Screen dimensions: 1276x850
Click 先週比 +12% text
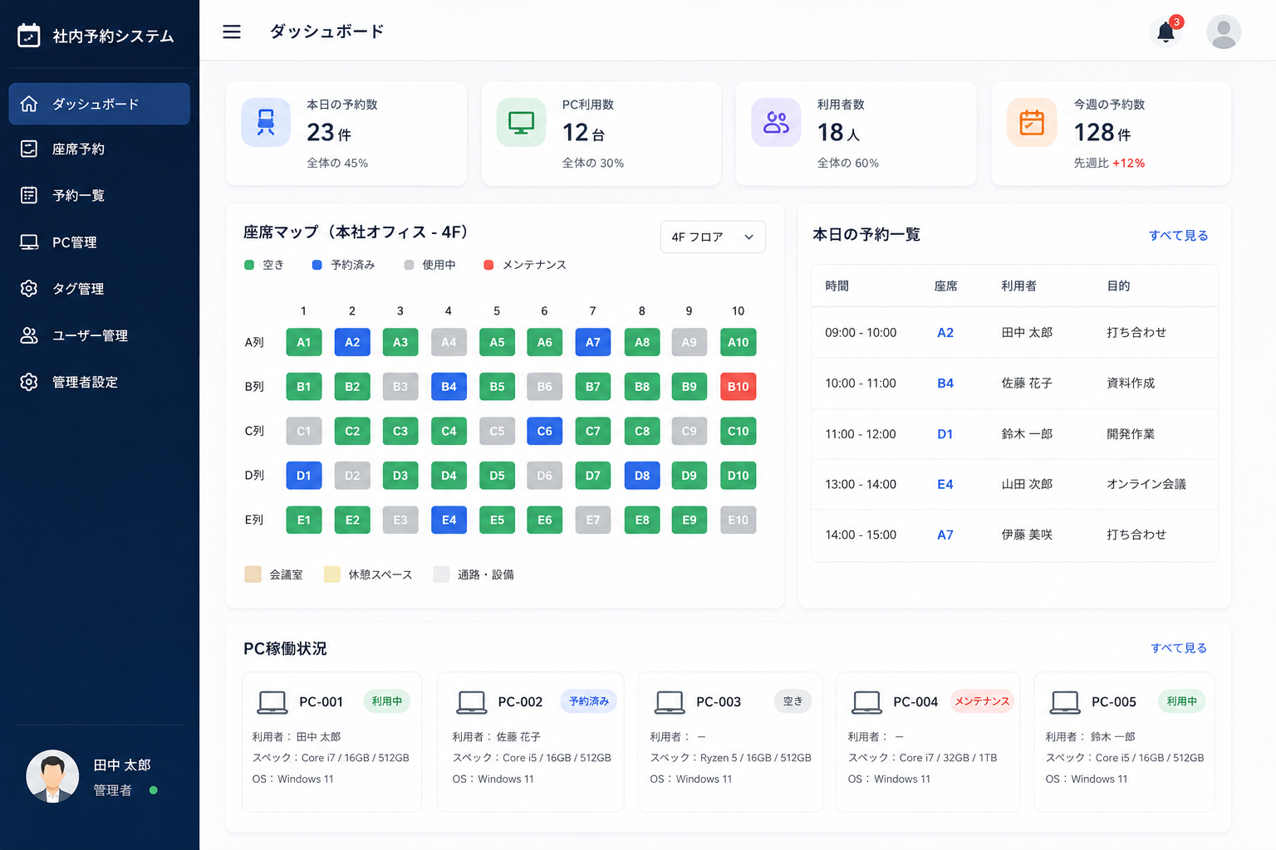(x=1109, y=164)
